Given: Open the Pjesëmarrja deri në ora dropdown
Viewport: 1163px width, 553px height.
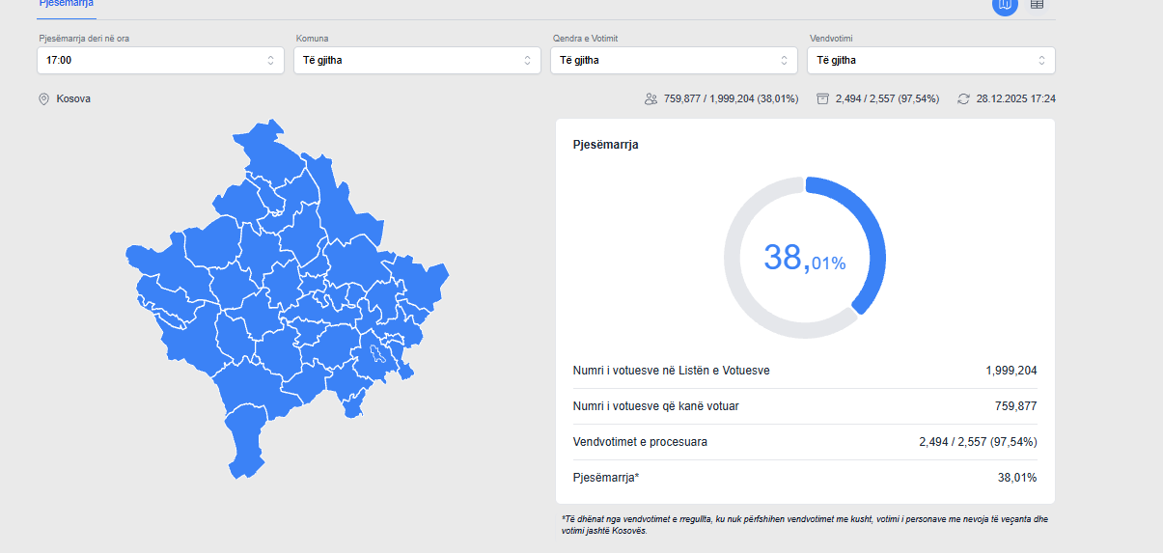Looking at the screenshot, I should (x=160, y=60).
